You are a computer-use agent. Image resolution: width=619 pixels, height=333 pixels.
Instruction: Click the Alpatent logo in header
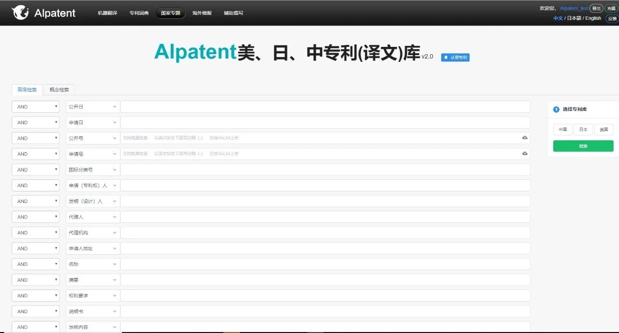point(44,13)
